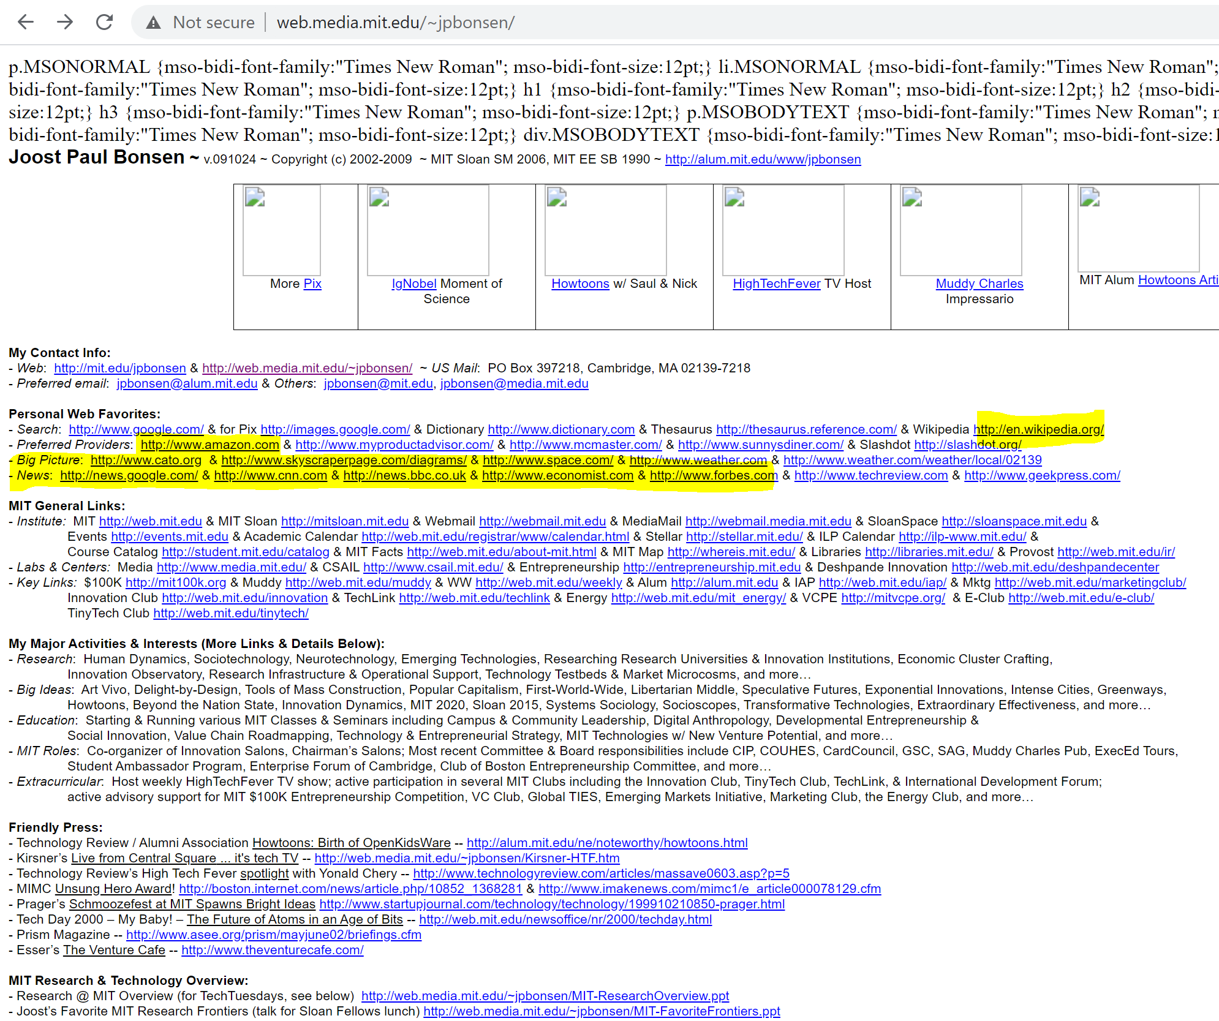The height and width of the screenshot is (1021, 1219).
Task: Open http://web.mit.edu/techlink link
Action: pyautogui.click(x=474, y=598)
